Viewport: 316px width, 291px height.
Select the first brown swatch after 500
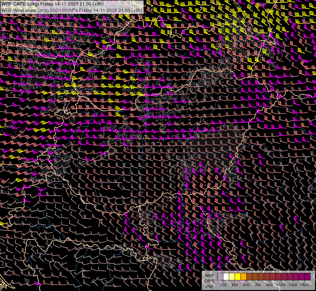click(250, 277)
